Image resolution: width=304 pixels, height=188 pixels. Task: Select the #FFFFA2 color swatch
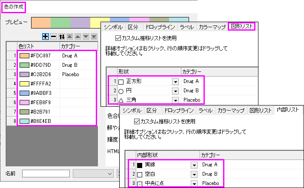pos(24,84)
